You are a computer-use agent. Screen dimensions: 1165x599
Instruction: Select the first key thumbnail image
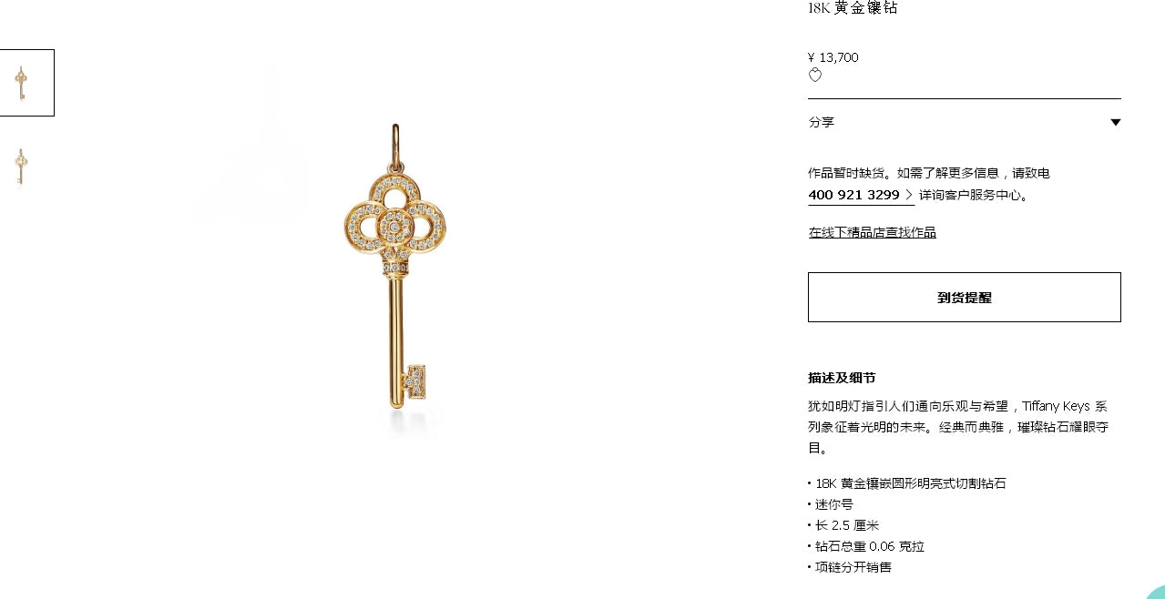coord(21,83)
